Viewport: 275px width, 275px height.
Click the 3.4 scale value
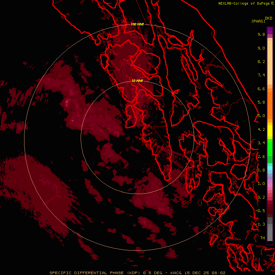[261, 143]
